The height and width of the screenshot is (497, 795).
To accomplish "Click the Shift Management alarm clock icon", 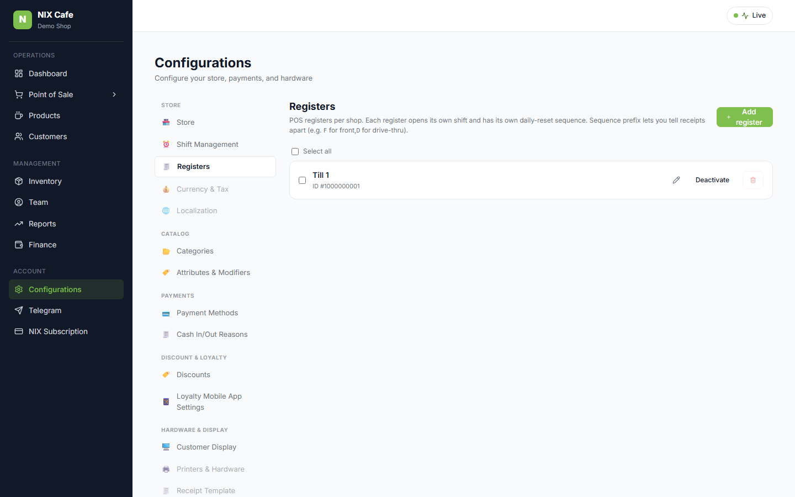I will pyautogui.click(x=166, y=144).
